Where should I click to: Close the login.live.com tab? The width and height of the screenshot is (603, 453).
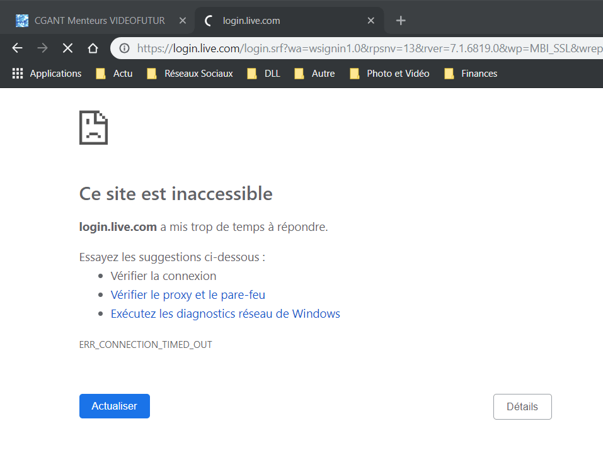tap(370, 20)
